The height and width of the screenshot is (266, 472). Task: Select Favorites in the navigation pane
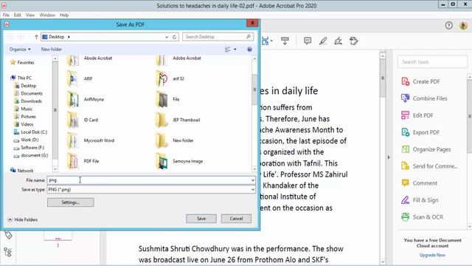[22, 62]
